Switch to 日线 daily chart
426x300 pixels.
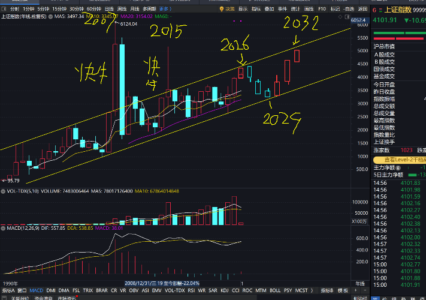(109, 9)
